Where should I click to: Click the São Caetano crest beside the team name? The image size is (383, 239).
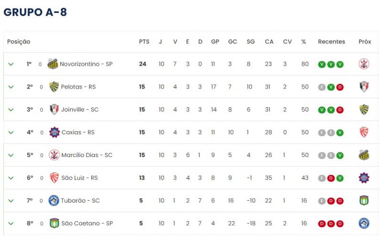pos(54,223)
